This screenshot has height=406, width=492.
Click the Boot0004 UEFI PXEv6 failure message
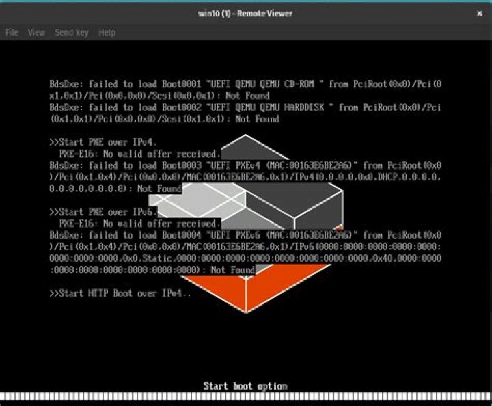pos(245,252)
